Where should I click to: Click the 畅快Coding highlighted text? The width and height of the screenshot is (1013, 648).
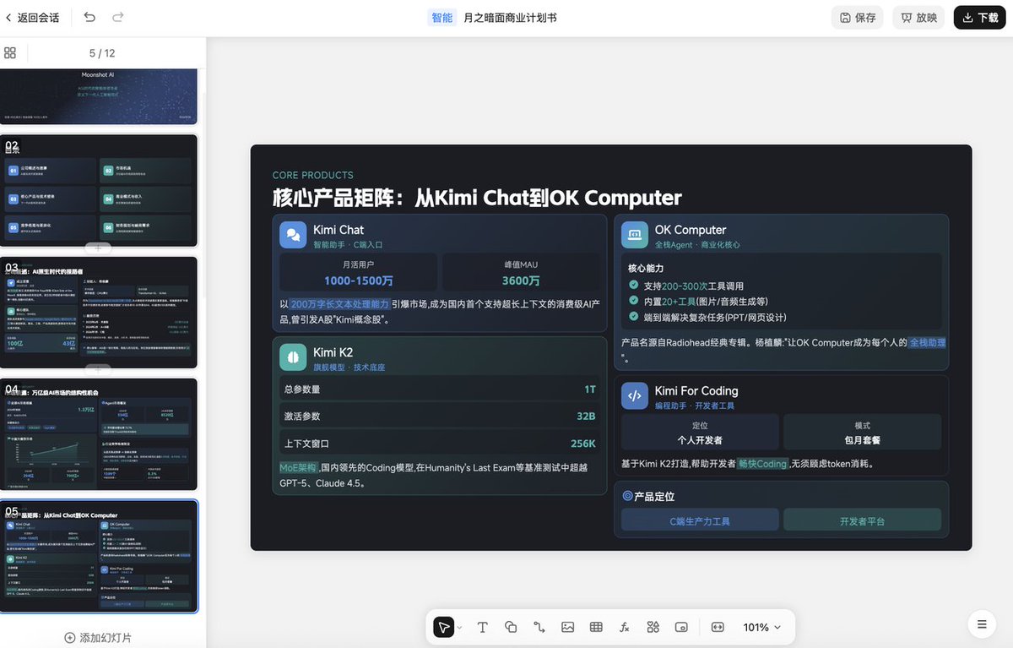pos(763,464)
